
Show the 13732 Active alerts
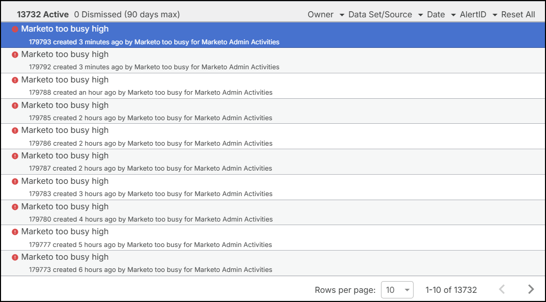coord(43,15)
